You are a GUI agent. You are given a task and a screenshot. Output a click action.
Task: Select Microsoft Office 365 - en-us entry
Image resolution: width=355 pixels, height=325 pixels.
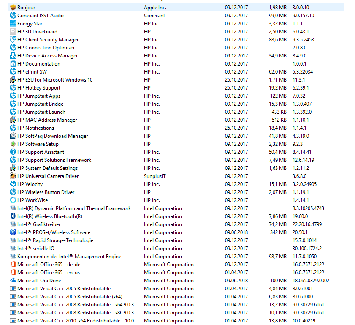pyautogui.click(x=176, y=273)
